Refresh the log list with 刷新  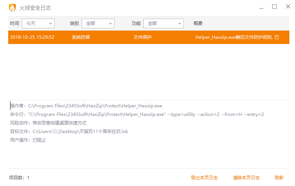279,178
